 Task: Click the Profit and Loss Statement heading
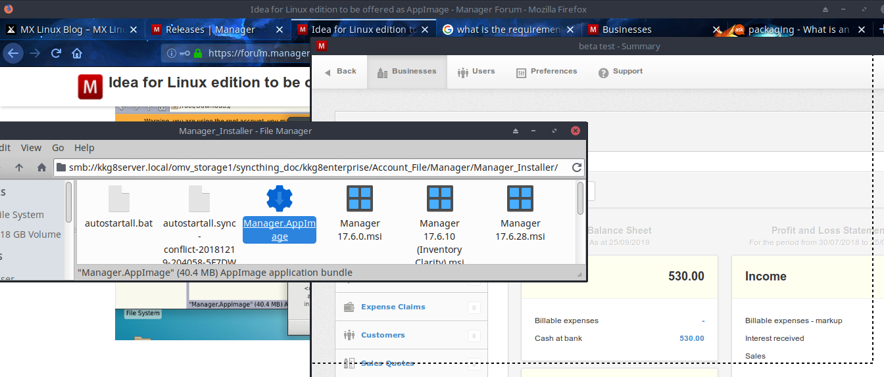(827, 231)
